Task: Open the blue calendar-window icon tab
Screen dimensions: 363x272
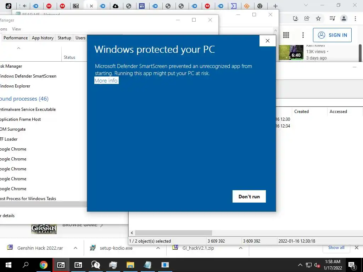Action: [x=142, y=6]
